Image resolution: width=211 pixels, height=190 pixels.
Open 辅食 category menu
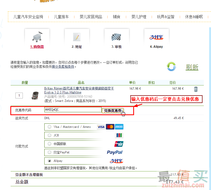click(x=117, y=17)
